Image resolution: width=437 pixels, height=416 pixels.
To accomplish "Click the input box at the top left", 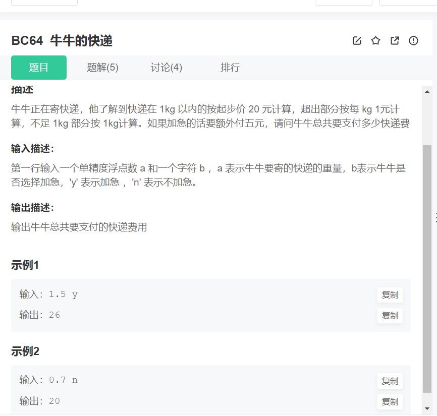I will tap(44, 2).
